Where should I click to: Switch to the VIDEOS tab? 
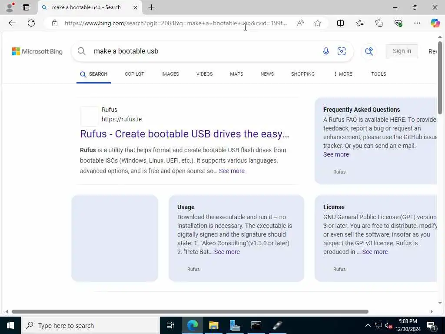[204, 74]
